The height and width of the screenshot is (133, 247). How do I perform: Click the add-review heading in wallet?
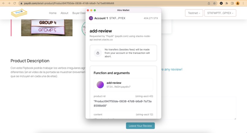[x=101, y=31]
